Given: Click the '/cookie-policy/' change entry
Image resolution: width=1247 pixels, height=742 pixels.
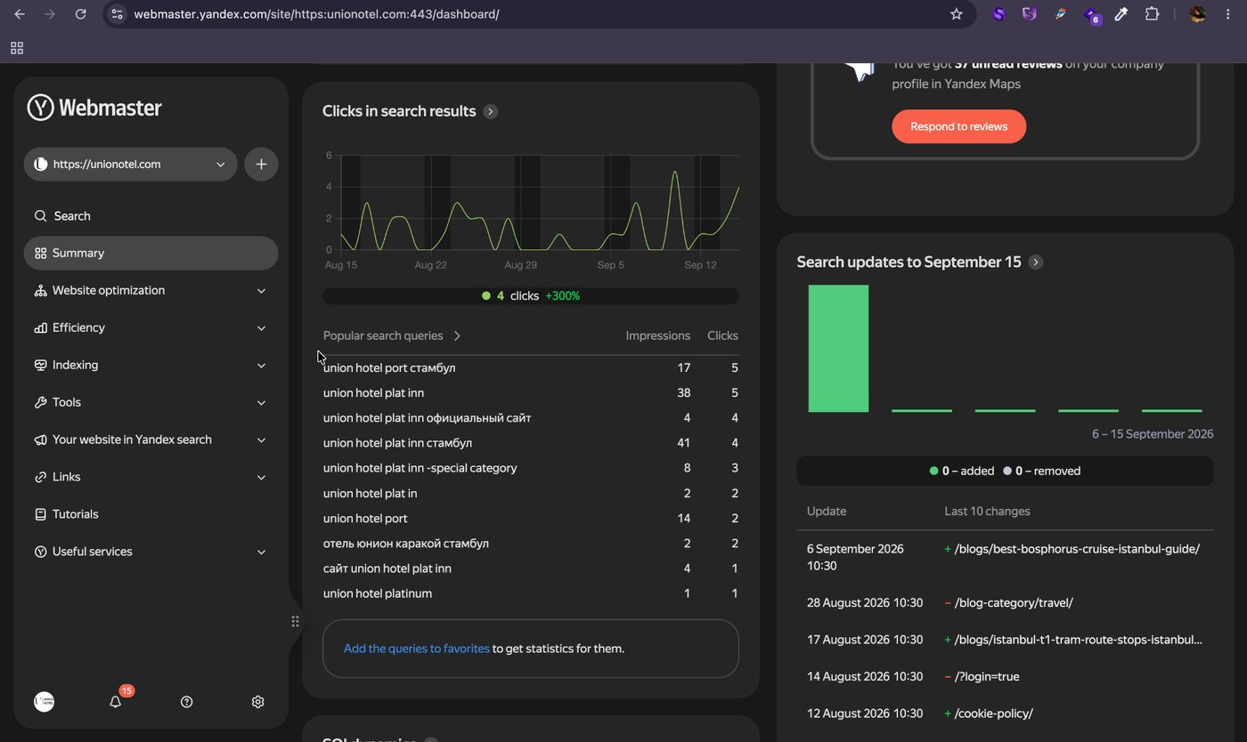Looking at the screenshot, I should [x=993, y=714].
